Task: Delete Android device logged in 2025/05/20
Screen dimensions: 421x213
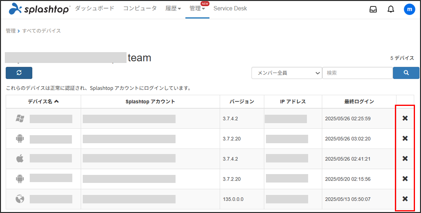Action: click(x=405, y=179)
